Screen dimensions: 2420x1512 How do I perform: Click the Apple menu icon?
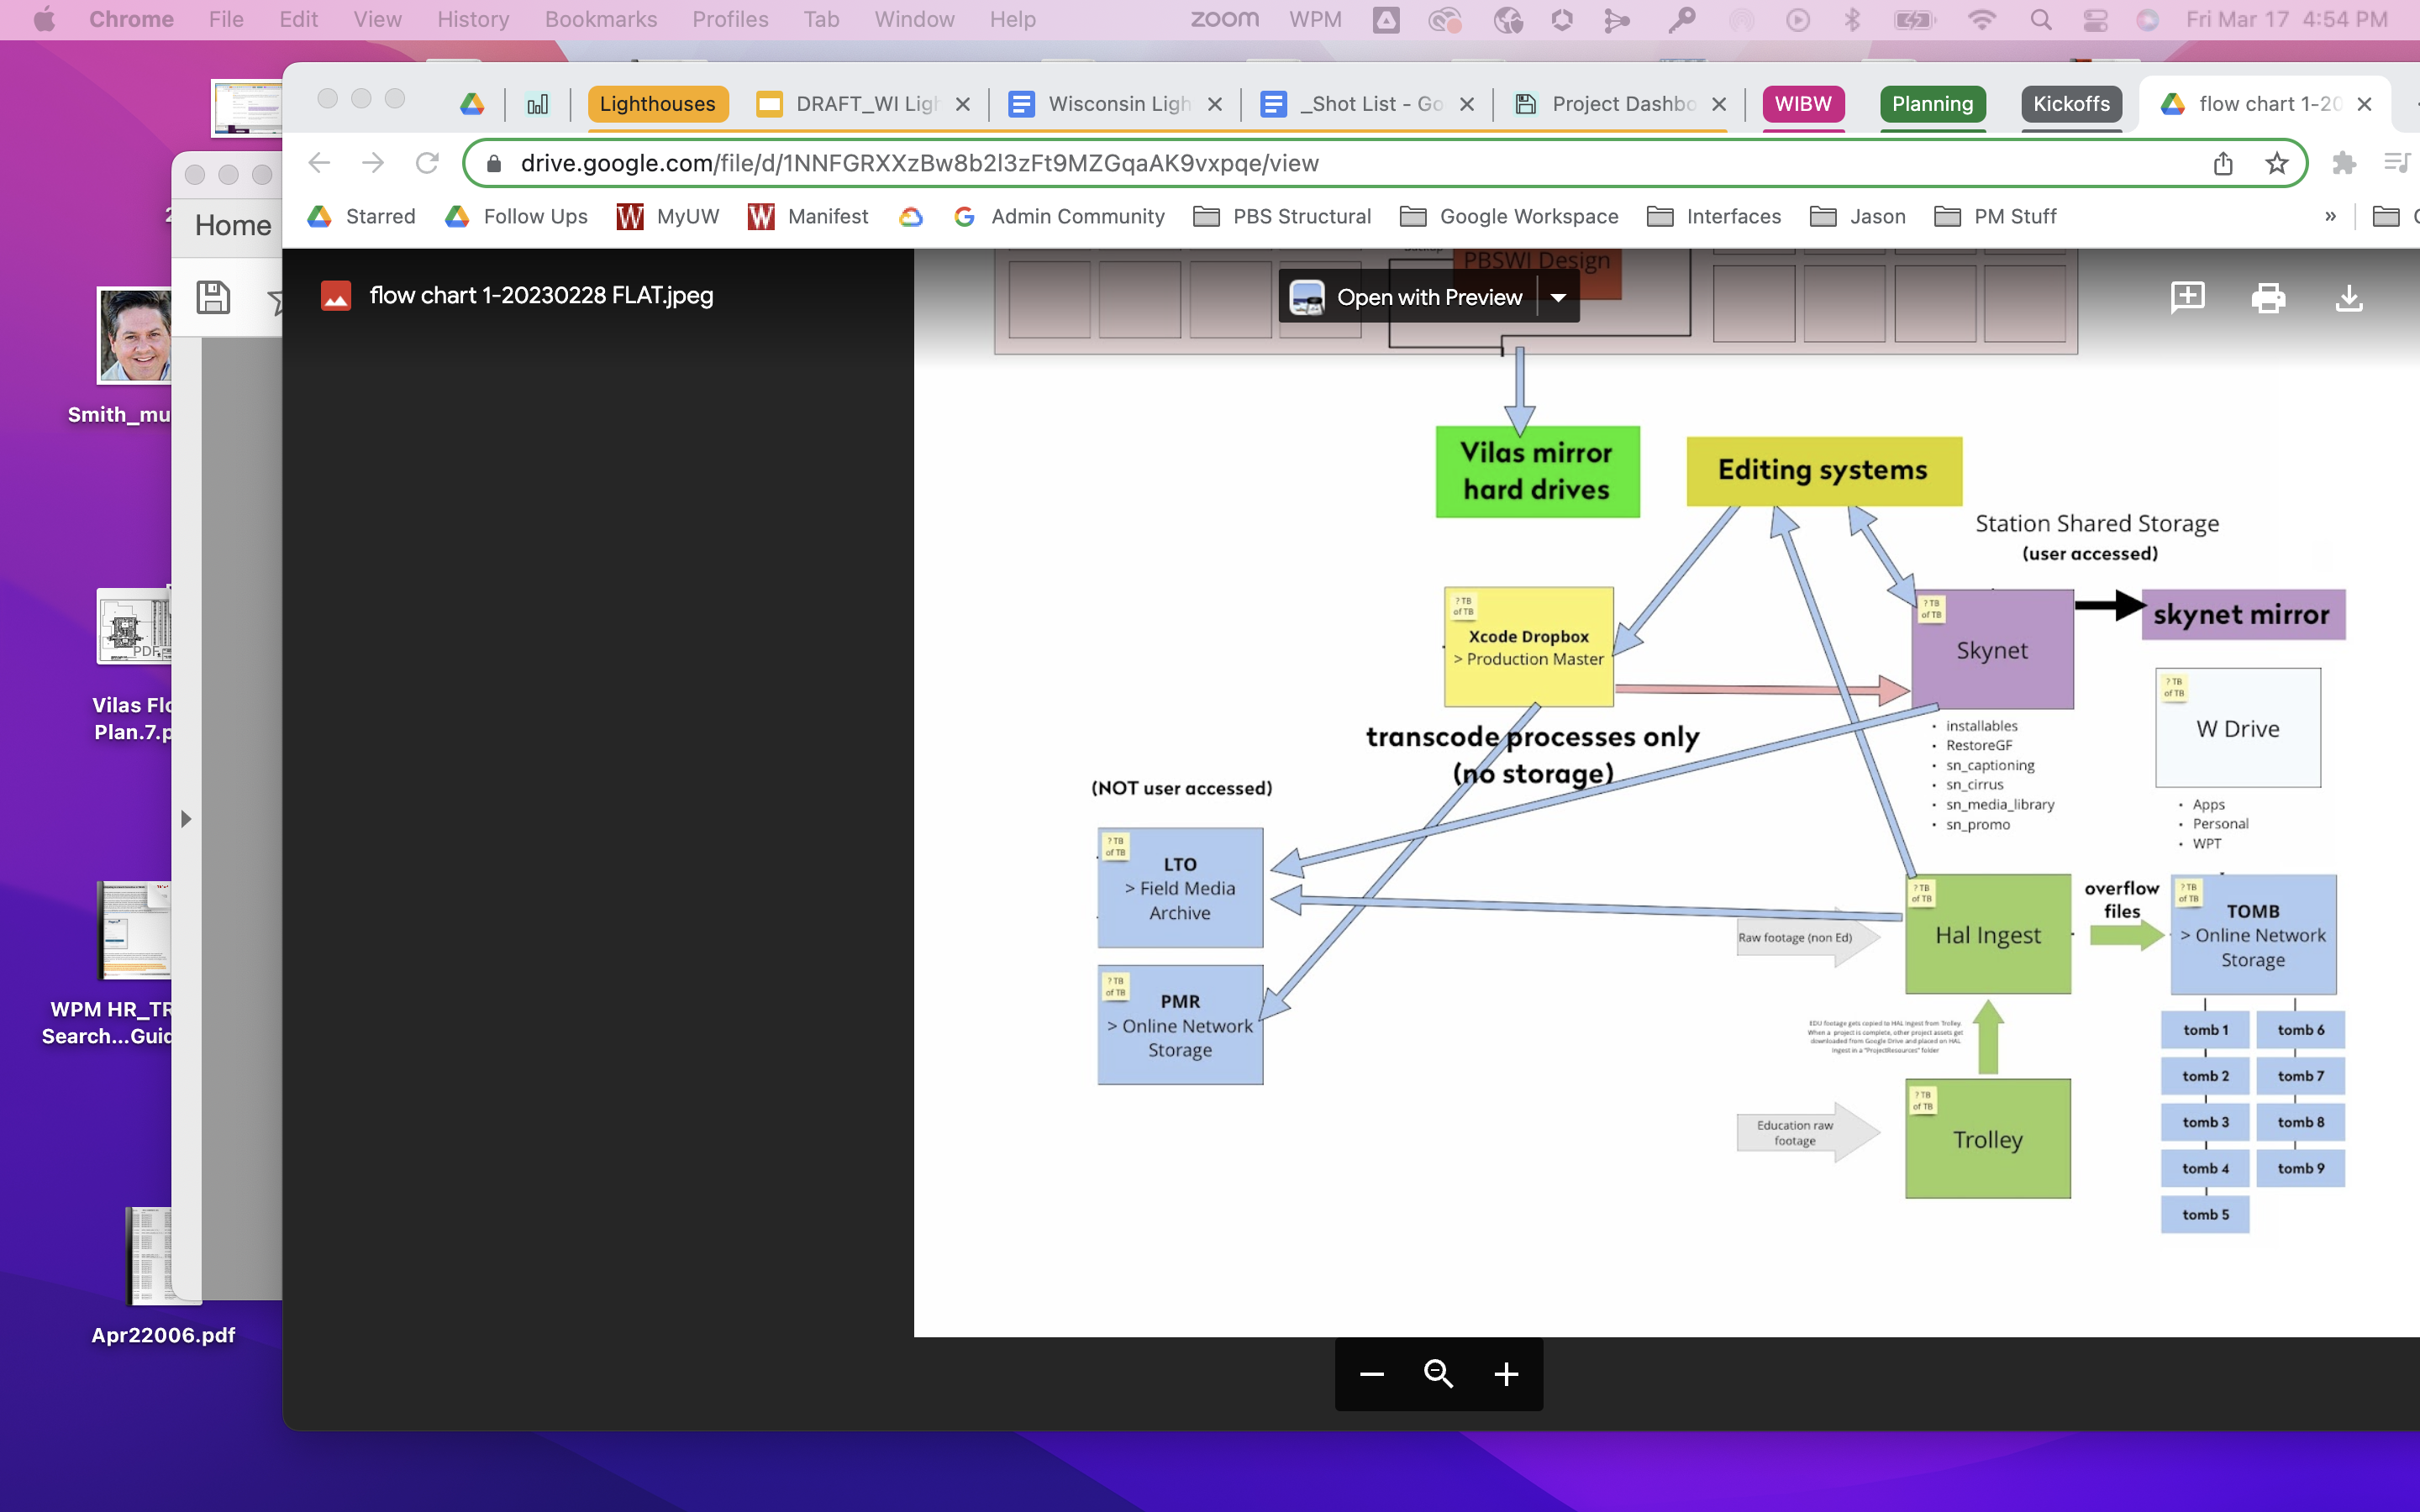[x=45, y=19]
